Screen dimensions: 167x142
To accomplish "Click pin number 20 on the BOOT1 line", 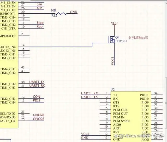I will [23, 12].
